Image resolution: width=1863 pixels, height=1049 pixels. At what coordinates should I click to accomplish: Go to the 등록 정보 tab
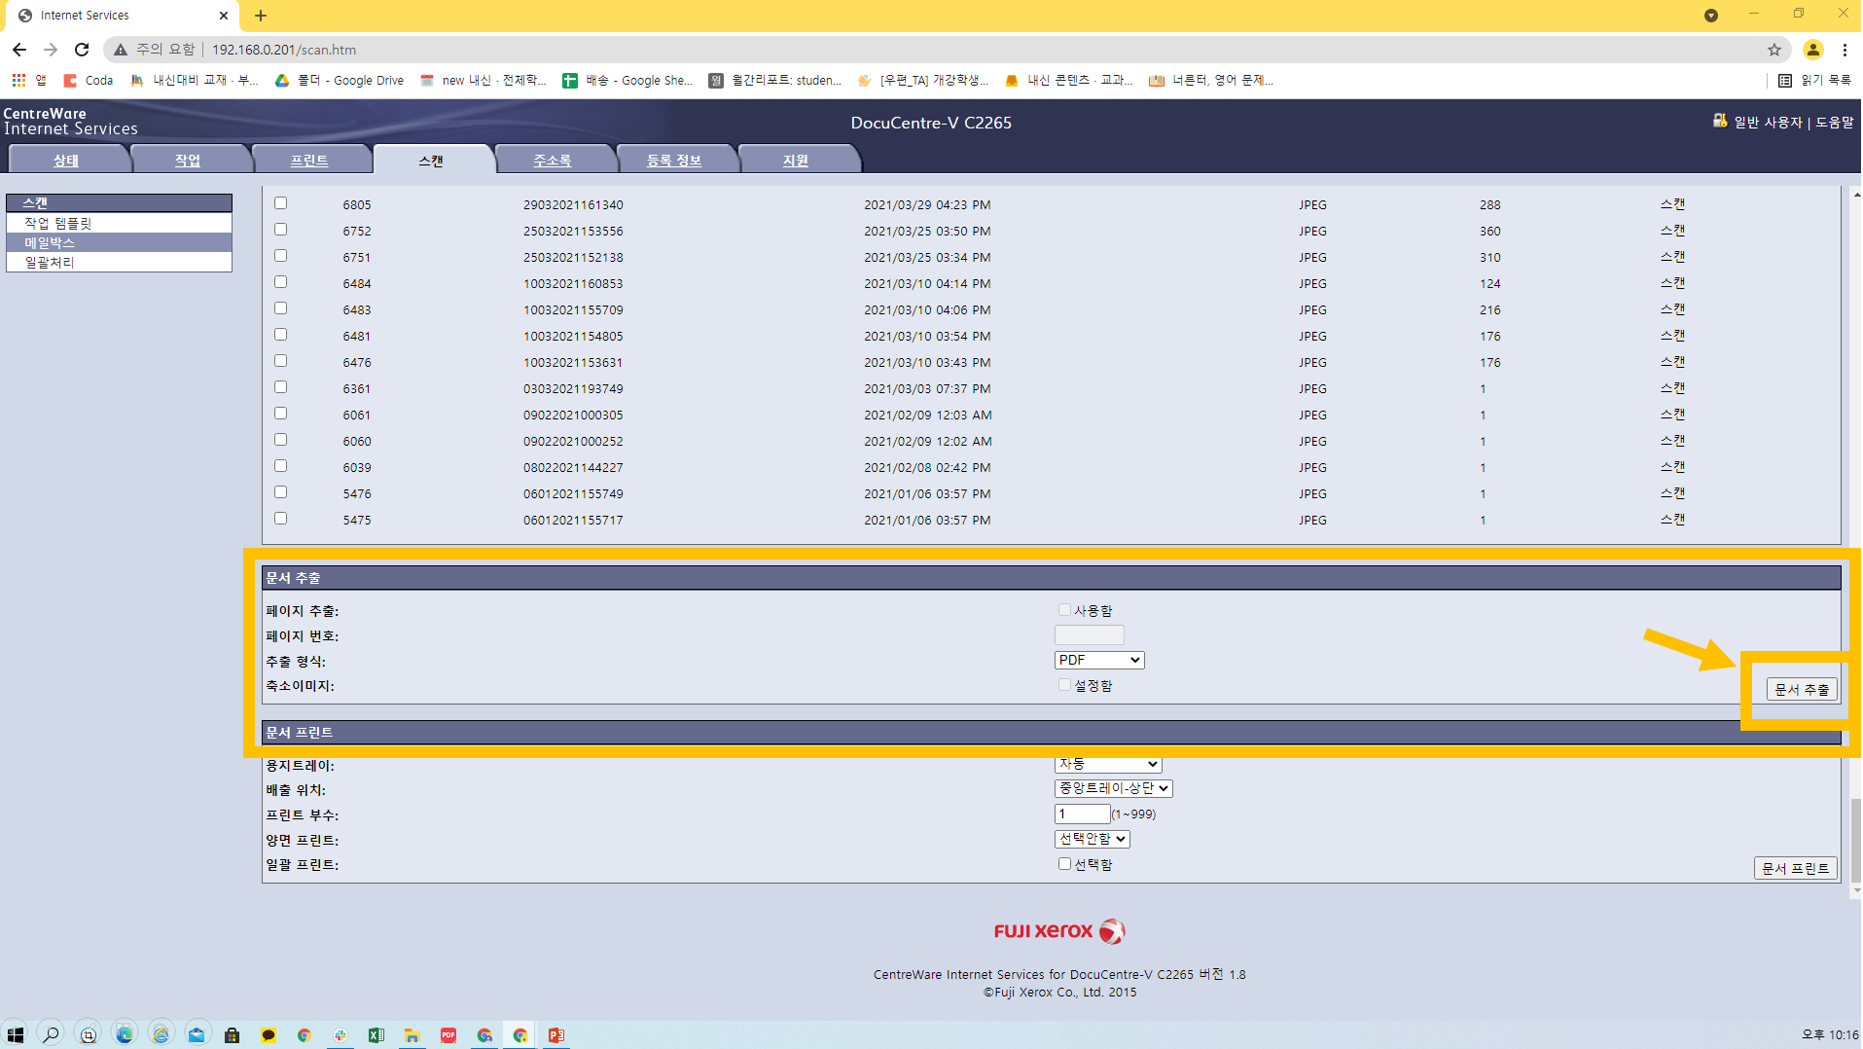pos(674,161)
